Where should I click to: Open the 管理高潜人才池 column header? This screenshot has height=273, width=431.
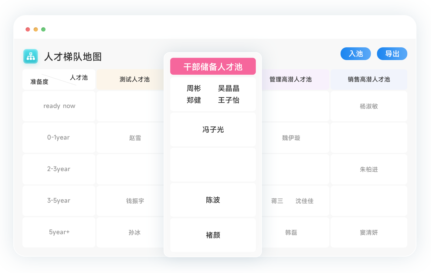pyautogui.click(x=290, y=79)
